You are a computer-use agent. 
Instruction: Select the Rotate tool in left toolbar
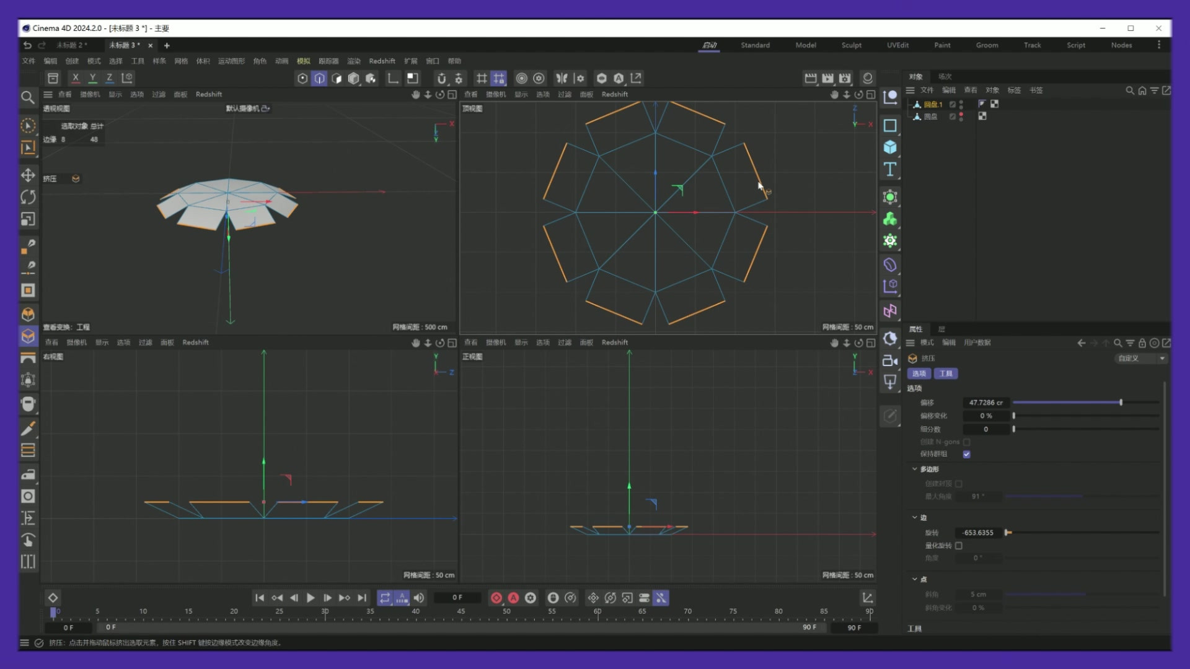tap(28, 197)
